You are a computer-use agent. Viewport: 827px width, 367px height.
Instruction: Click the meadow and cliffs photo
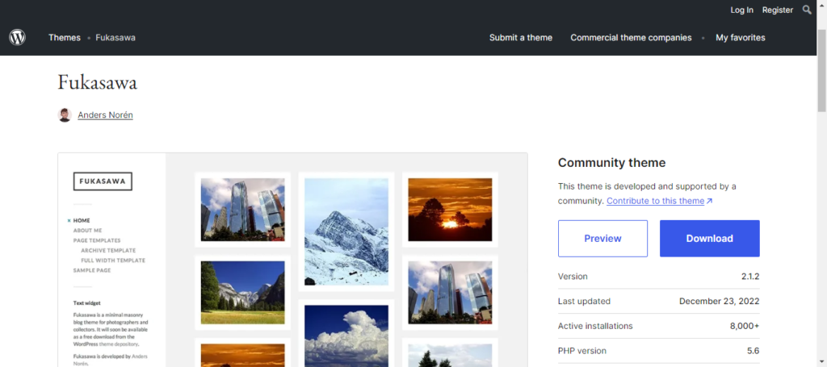click(242, 292)
